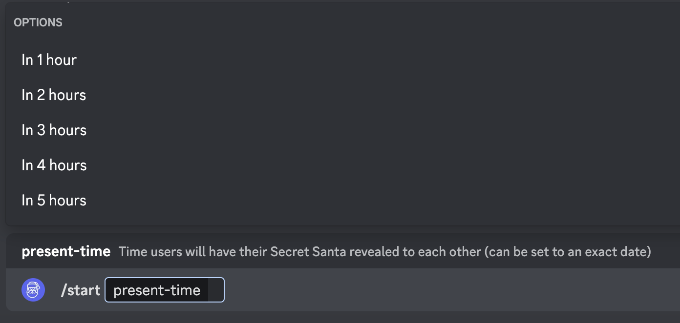680x323 pixels.
Task: Choose "In 2 hours" from the options
Action: pos(54,95)
